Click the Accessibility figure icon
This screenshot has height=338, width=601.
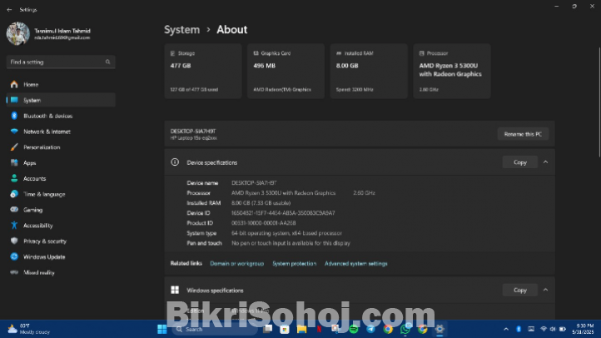tap(14, 226)
